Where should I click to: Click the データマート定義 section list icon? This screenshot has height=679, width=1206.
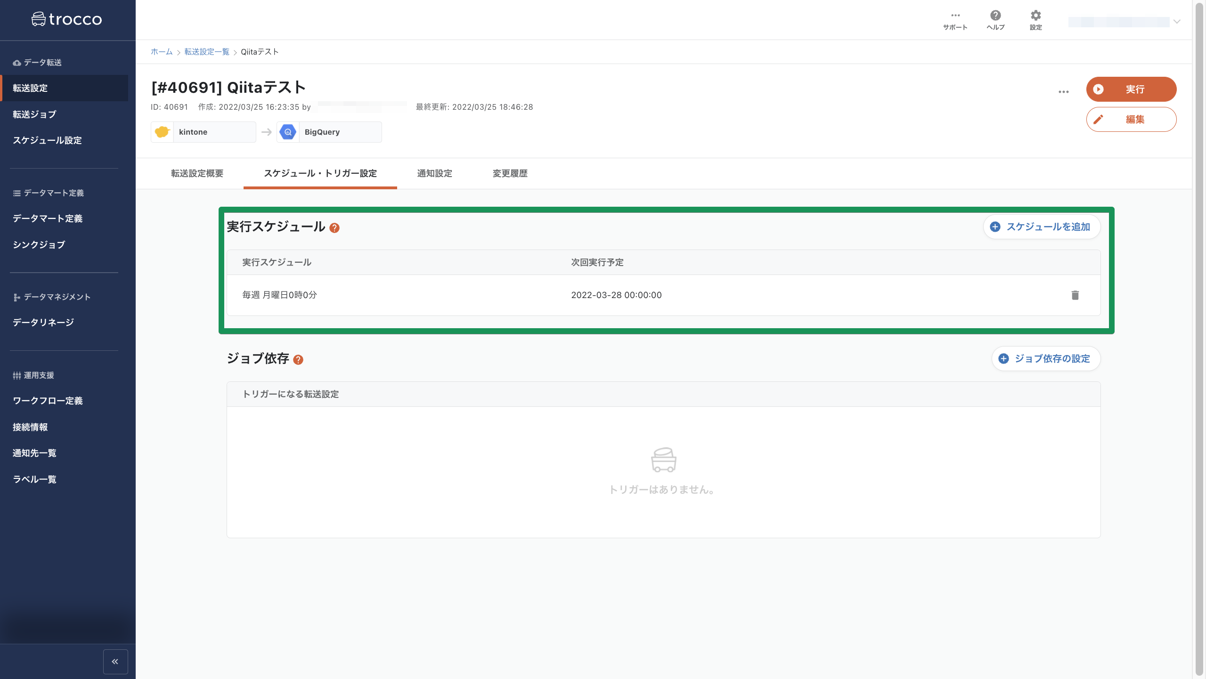coord(17,194)
